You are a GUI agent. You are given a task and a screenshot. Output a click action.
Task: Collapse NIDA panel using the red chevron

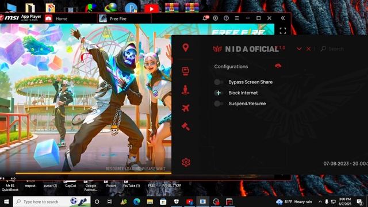pyautogui.click(x=299, y=49)
